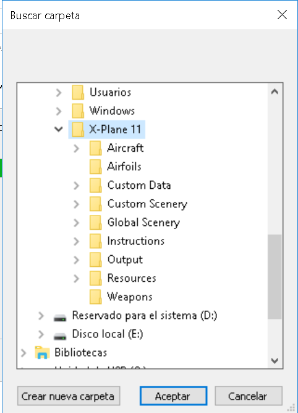Click the Usuarios folder icon
The image size is (298, 413).
[x=78, y=92]
